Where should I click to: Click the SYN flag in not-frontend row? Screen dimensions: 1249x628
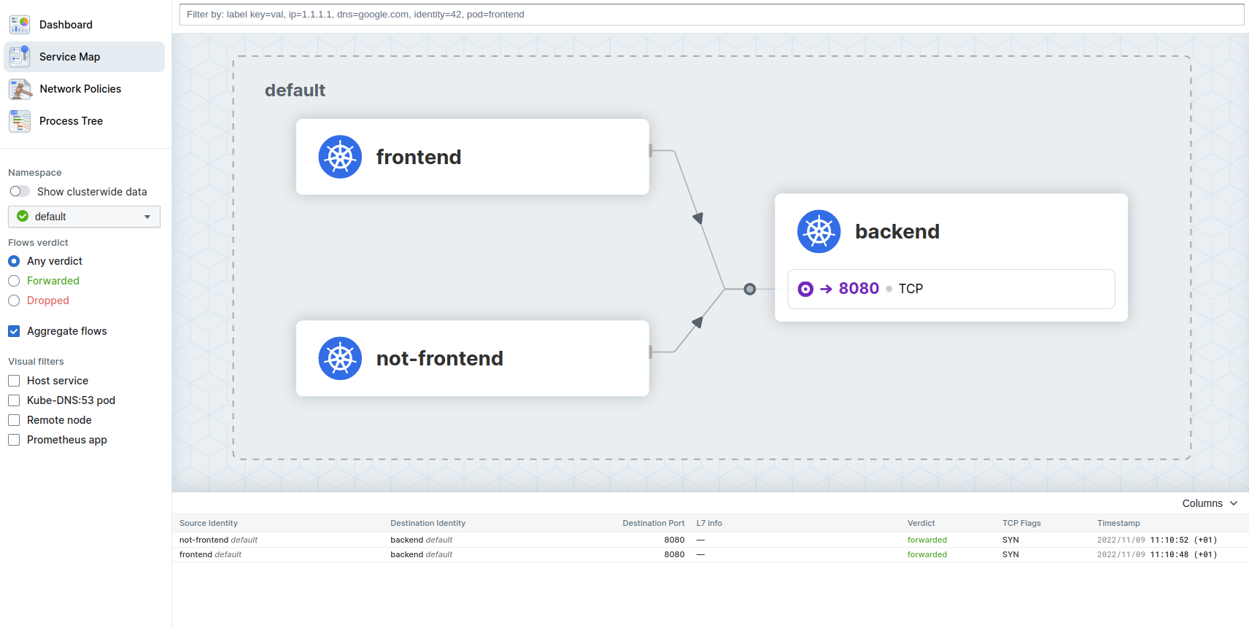click(x=1010, y=540)
